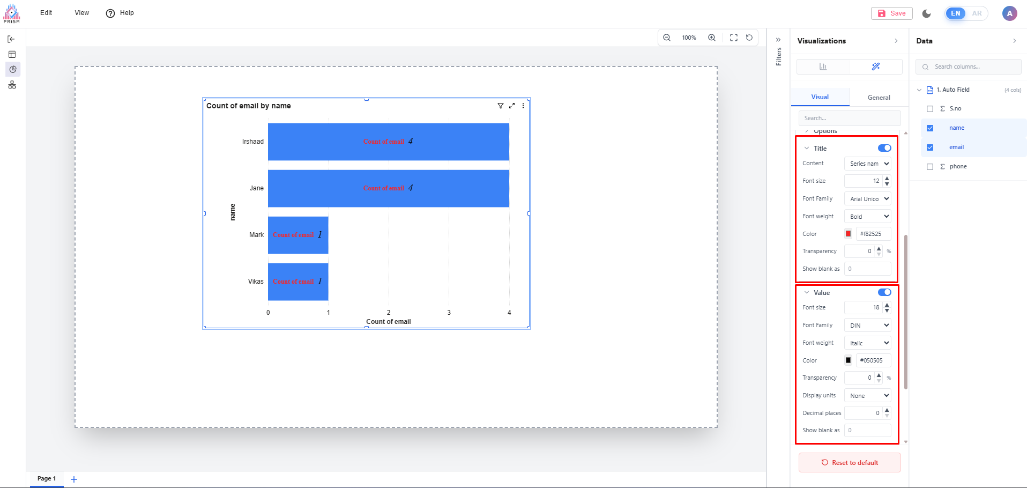
Task: Click the Save button
Action: [x=892, y=13]
